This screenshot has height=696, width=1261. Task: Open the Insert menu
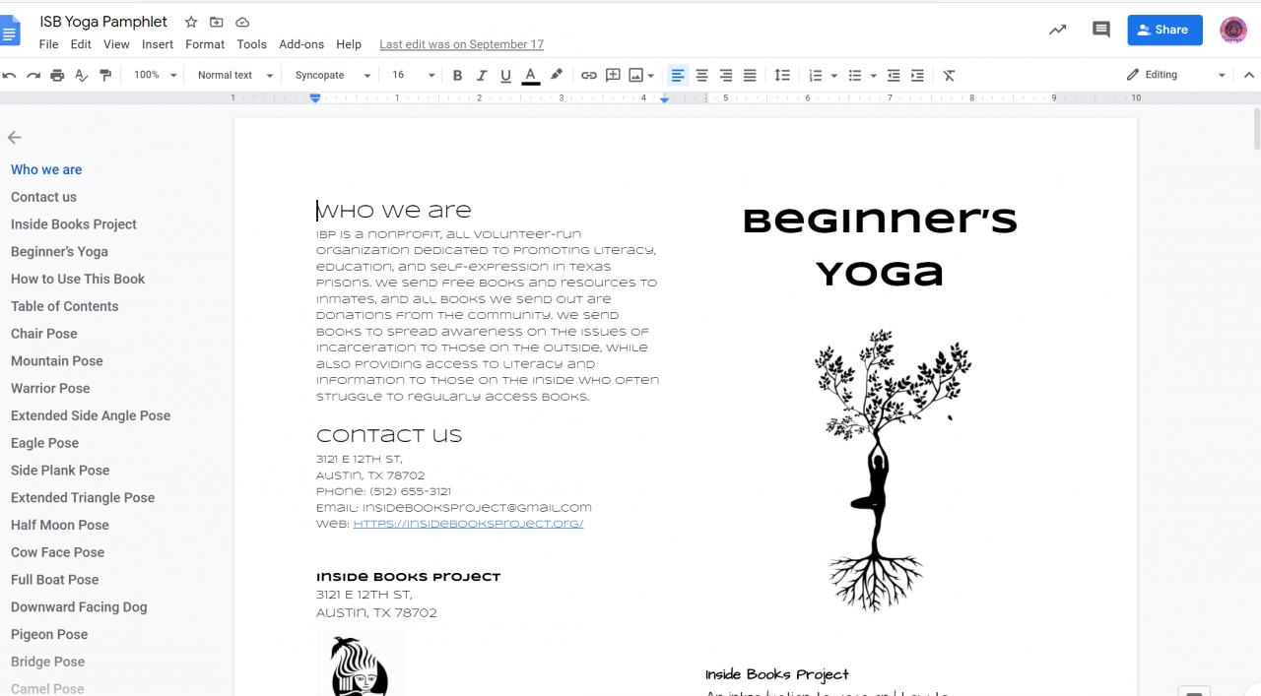(158, 44)
